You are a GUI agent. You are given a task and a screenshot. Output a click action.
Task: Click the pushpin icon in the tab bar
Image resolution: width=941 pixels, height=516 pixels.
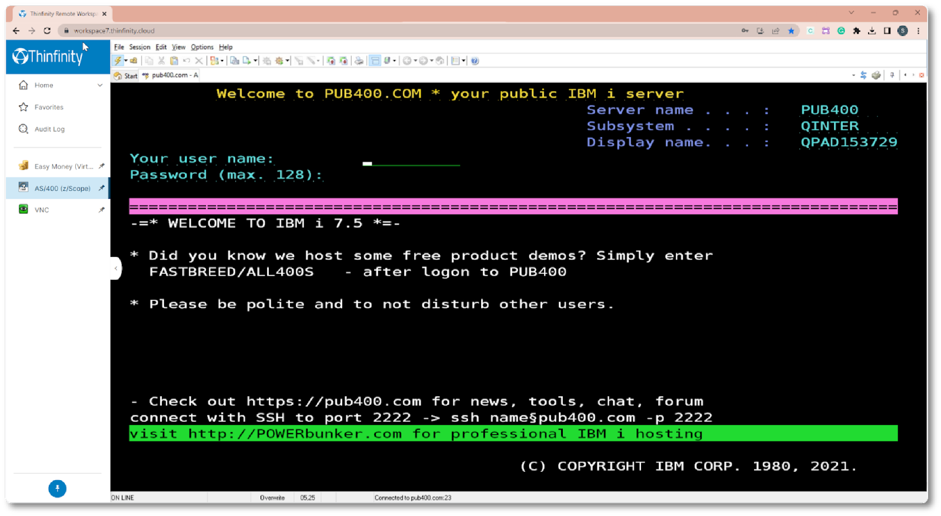[x=892, y=75]
